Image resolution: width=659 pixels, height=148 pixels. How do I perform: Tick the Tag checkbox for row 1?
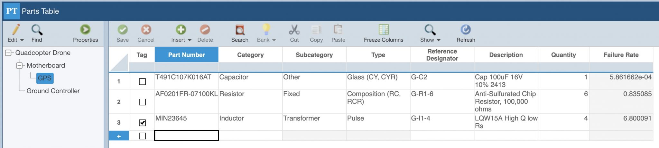pyautogui.click(x=142, y=82)
